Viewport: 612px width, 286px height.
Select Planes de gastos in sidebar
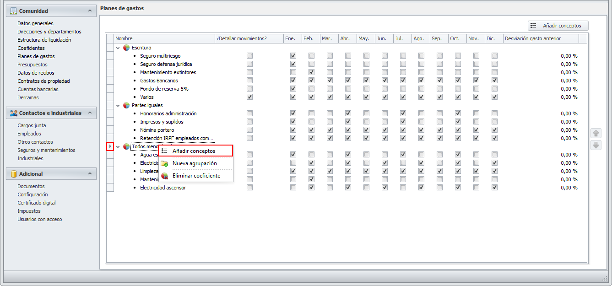(36, 56)
